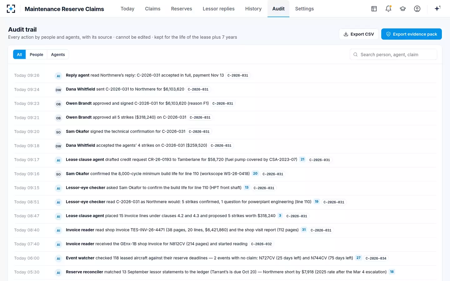
Task: Select the entry 'Owen Brandt approved all 5 strikes'
Action: tap(225, 117)
